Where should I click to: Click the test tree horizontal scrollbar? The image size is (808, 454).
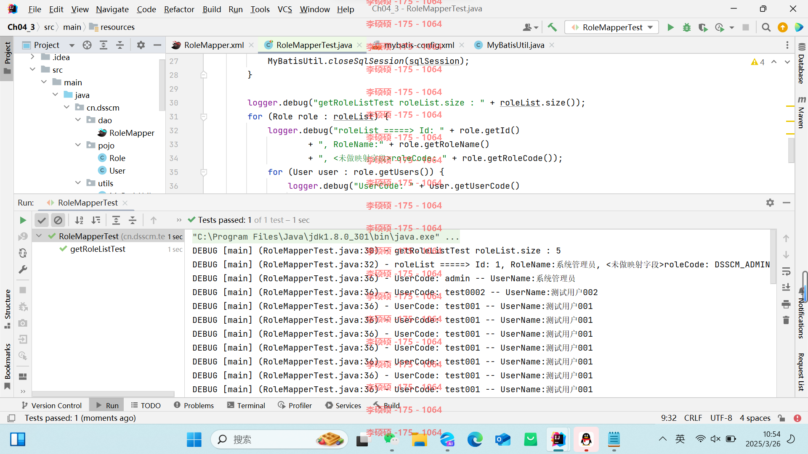click(x=104, y=394)
